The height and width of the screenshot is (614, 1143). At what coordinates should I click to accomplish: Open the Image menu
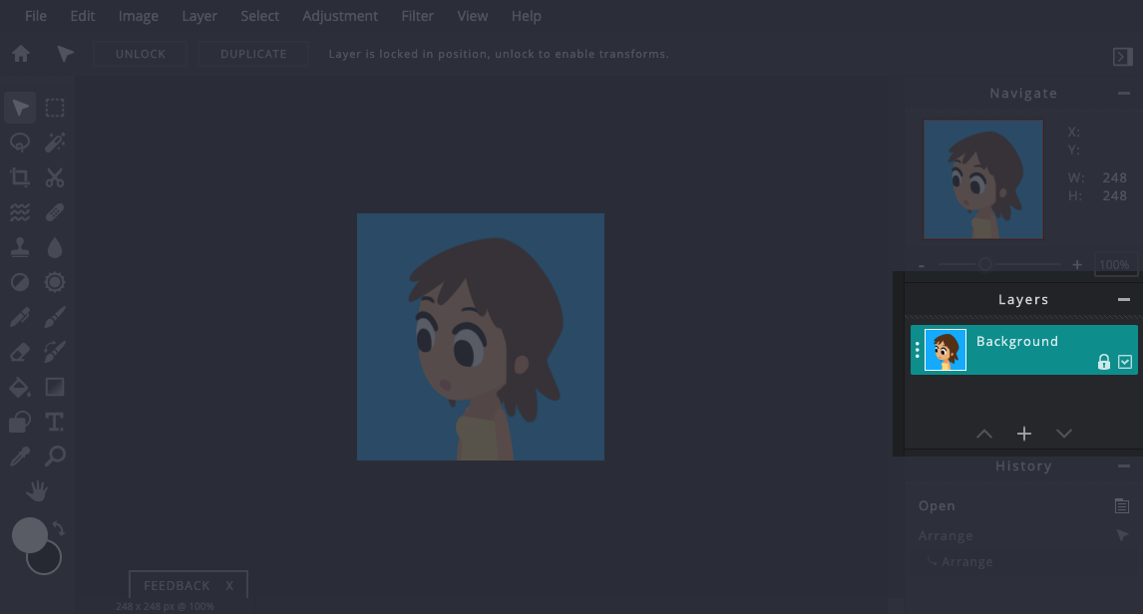pos(139,16)
